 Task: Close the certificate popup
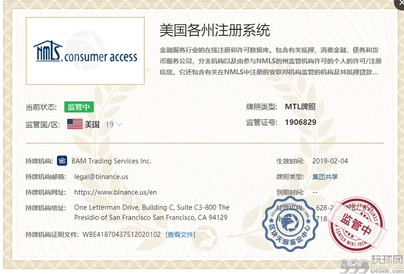tap(400, 3)
